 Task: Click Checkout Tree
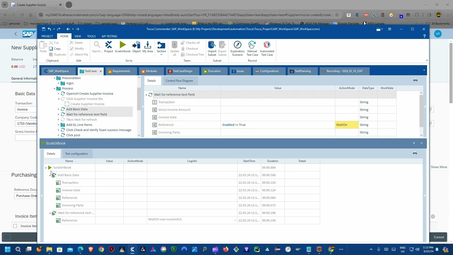coord(193,55)
